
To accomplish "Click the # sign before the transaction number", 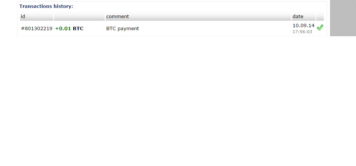I will (23, 29).
